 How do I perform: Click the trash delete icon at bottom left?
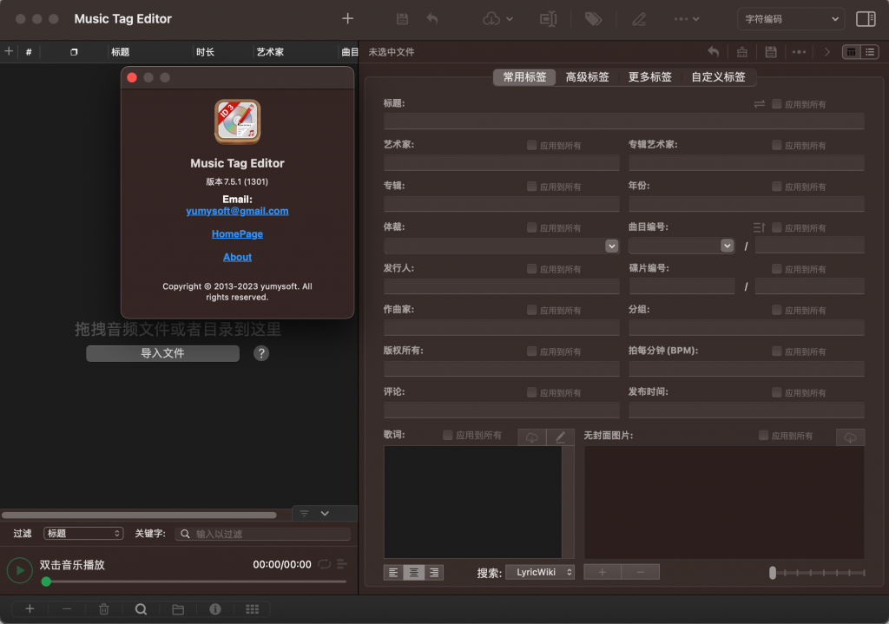(x=104, y=608)
